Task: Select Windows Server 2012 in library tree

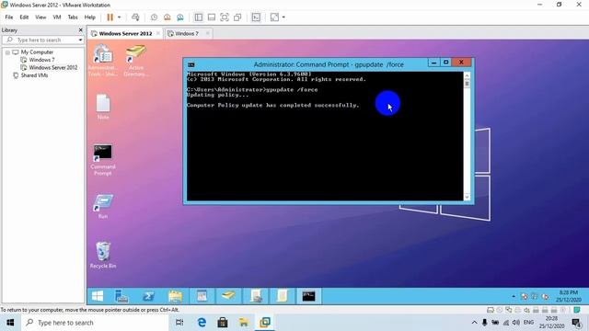Action: click(53, 67)
